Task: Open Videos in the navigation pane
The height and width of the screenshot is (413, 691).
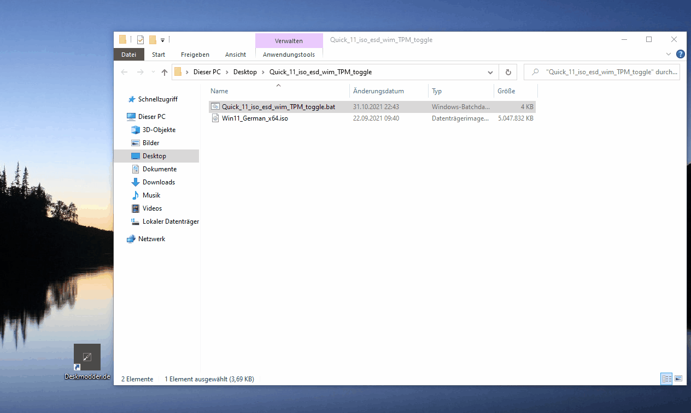Action: coord(153,208)
